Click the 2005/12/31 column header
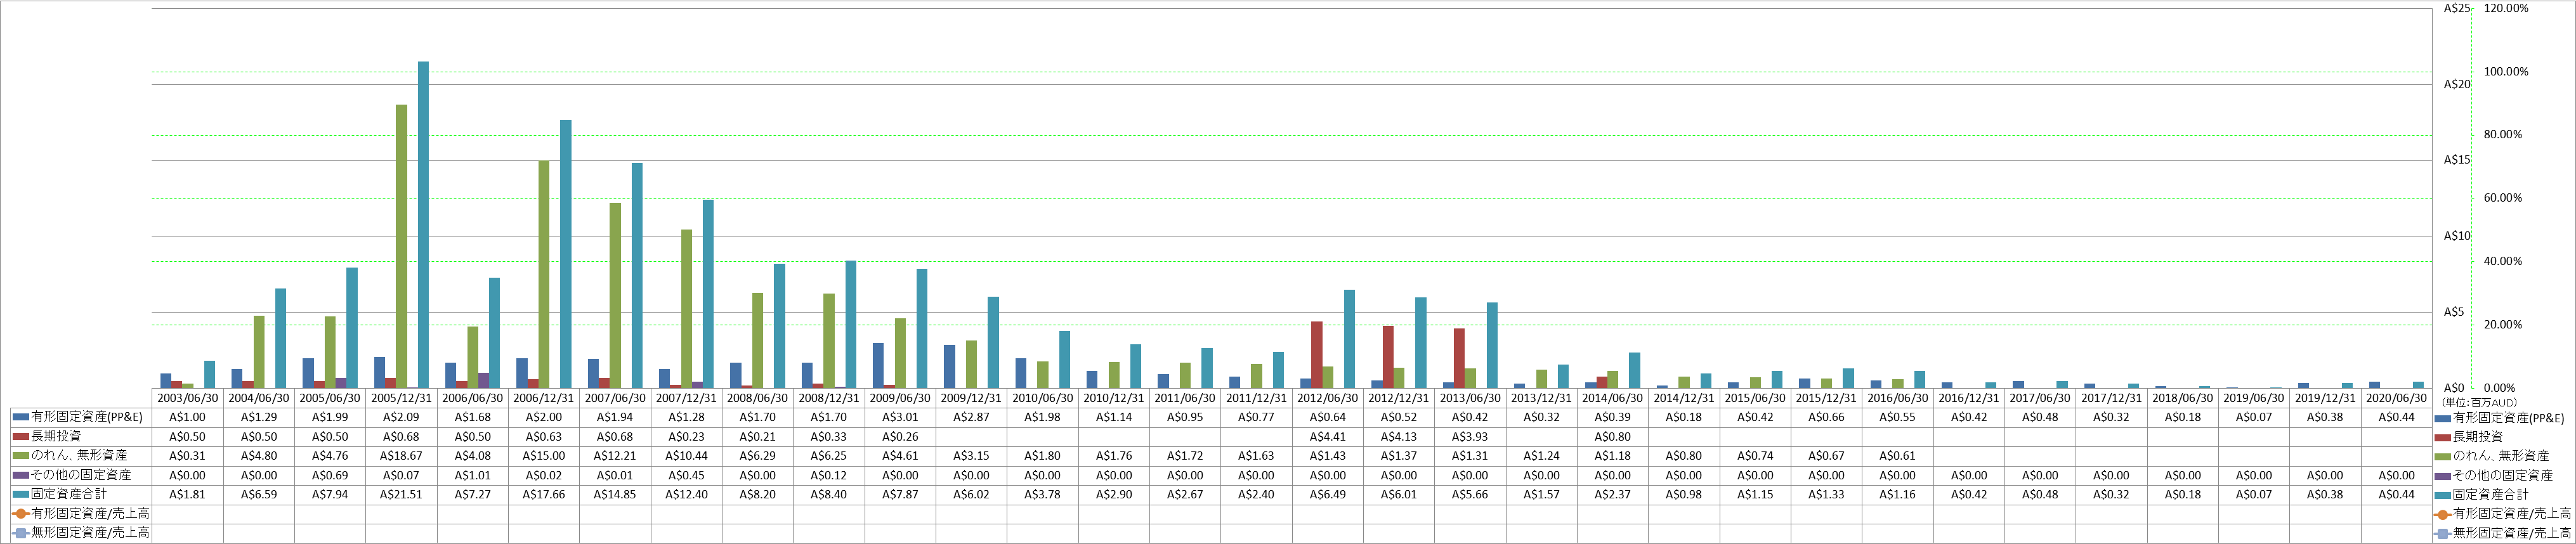This screenshot has width=2576, height=544. (x=401, y=398)
